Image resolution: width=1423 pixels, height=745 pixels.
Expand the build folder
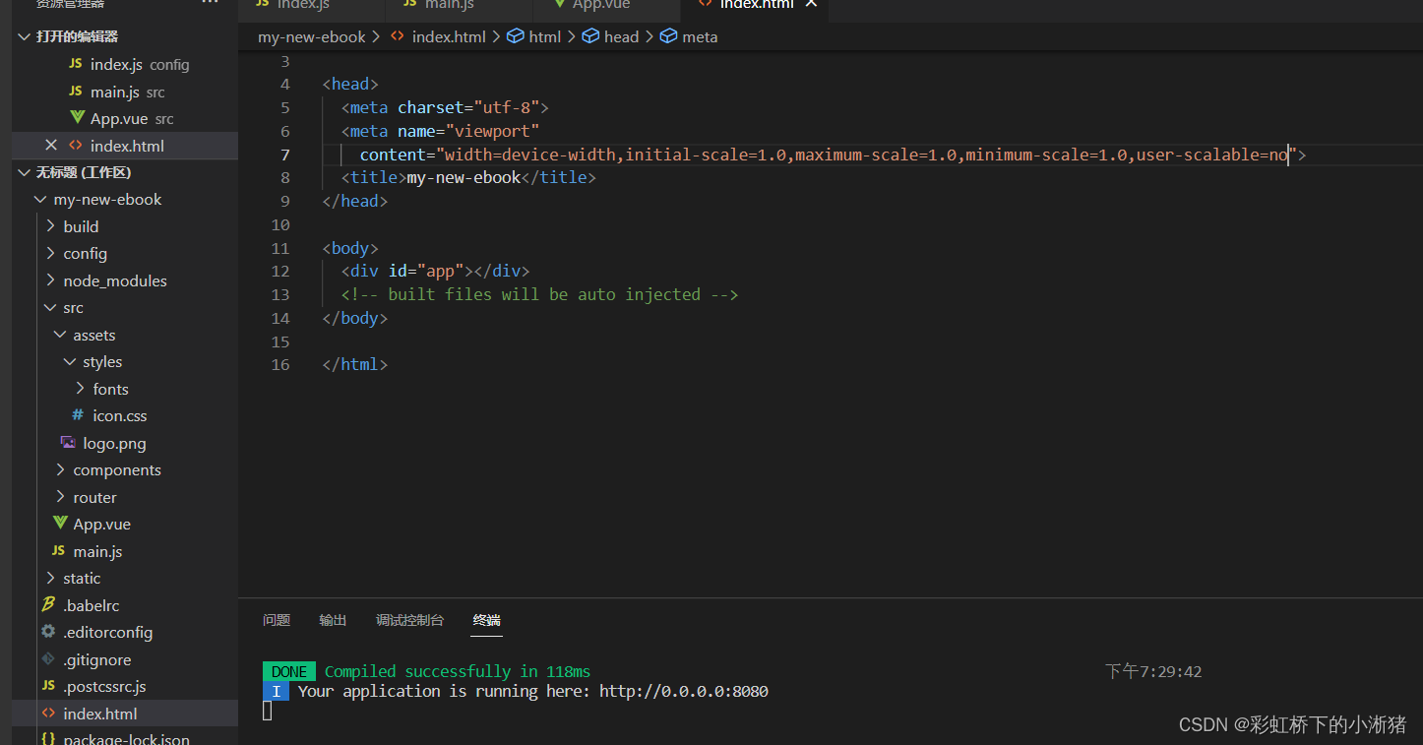pos(51,226)
